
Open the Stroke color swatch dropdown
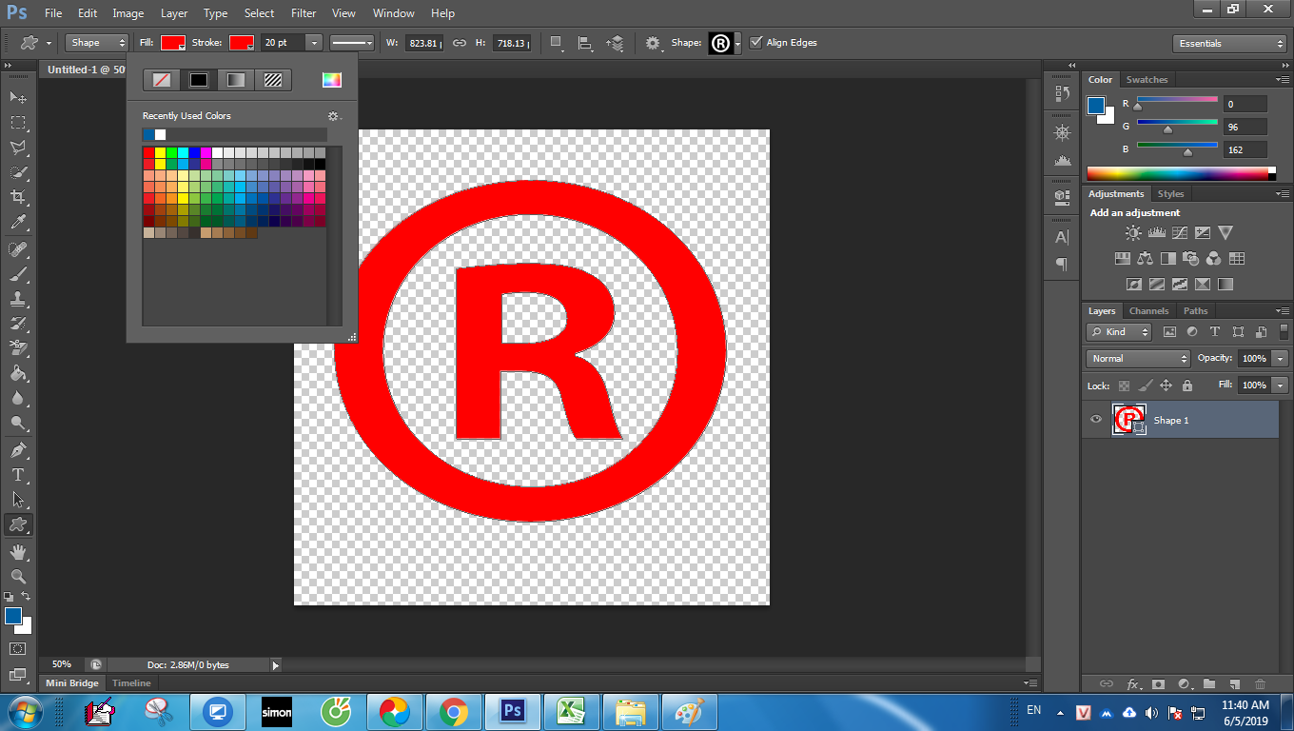point(242,43)
